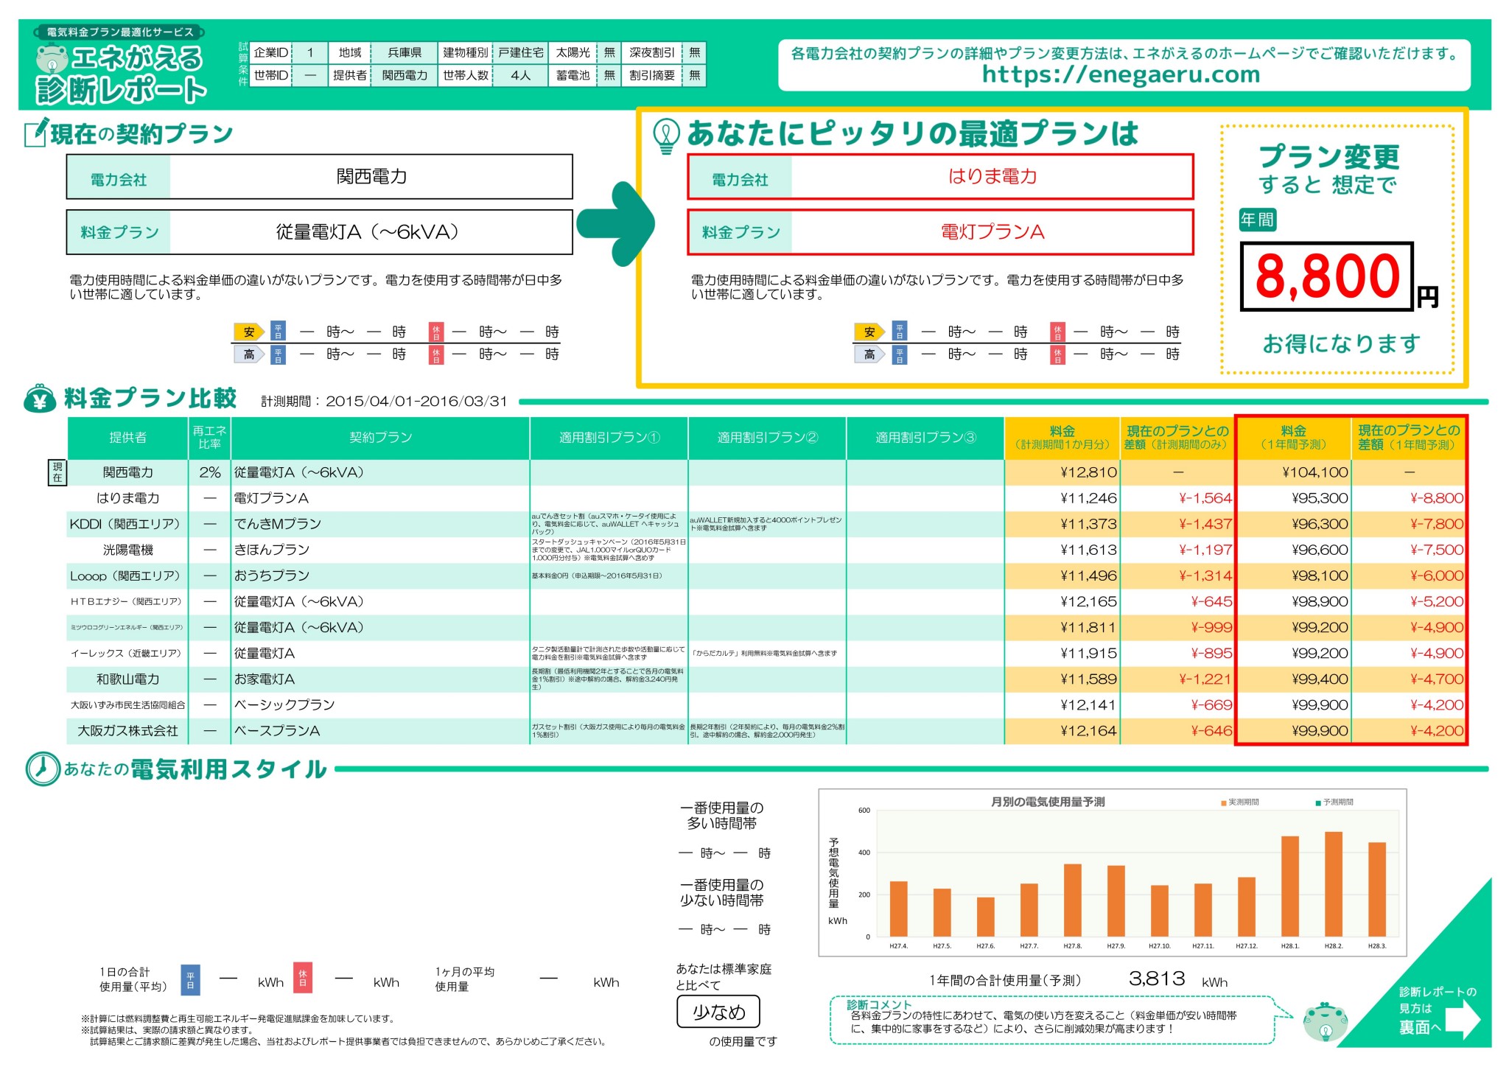This screenshot has width=1509, height=1067.
Task: Click the 料金（1年間予測） column header
Action: [x=1293, y=438]
